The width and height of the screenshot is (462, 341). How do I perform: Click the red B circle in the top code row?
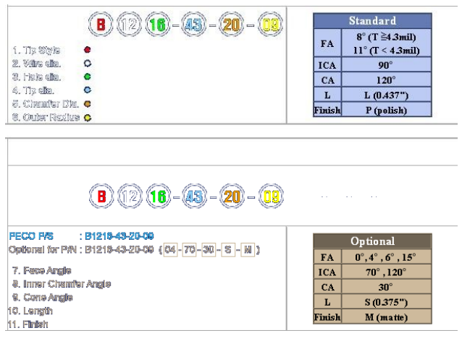pyautogui.click(x=101, y=26)
